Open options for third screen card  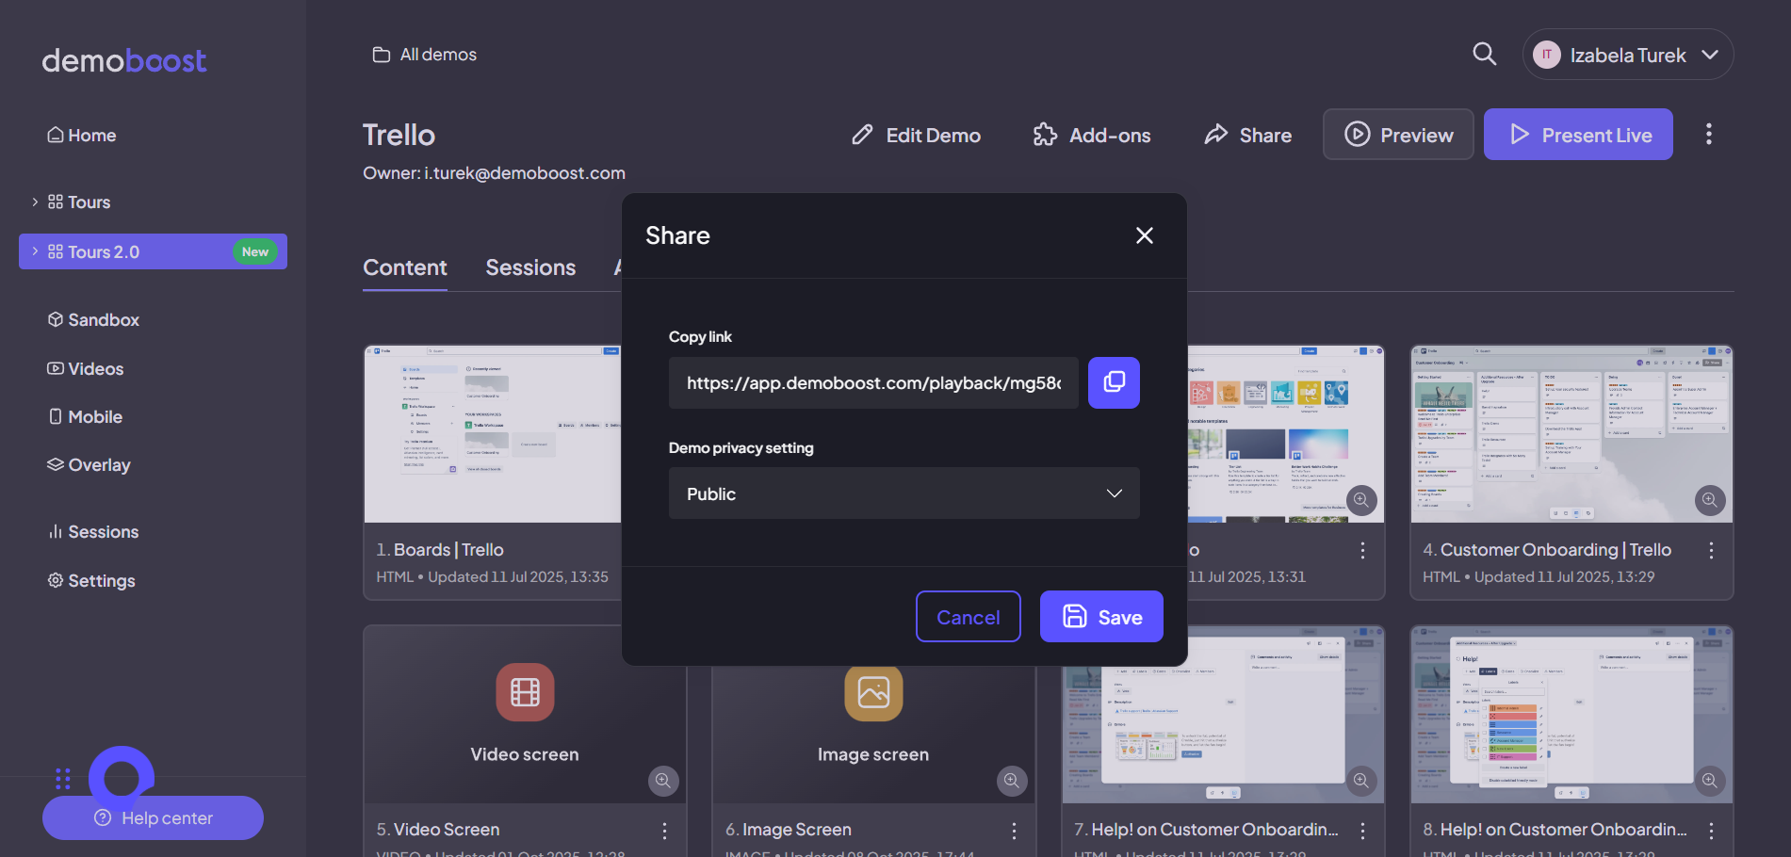[x=1362, y=550]
